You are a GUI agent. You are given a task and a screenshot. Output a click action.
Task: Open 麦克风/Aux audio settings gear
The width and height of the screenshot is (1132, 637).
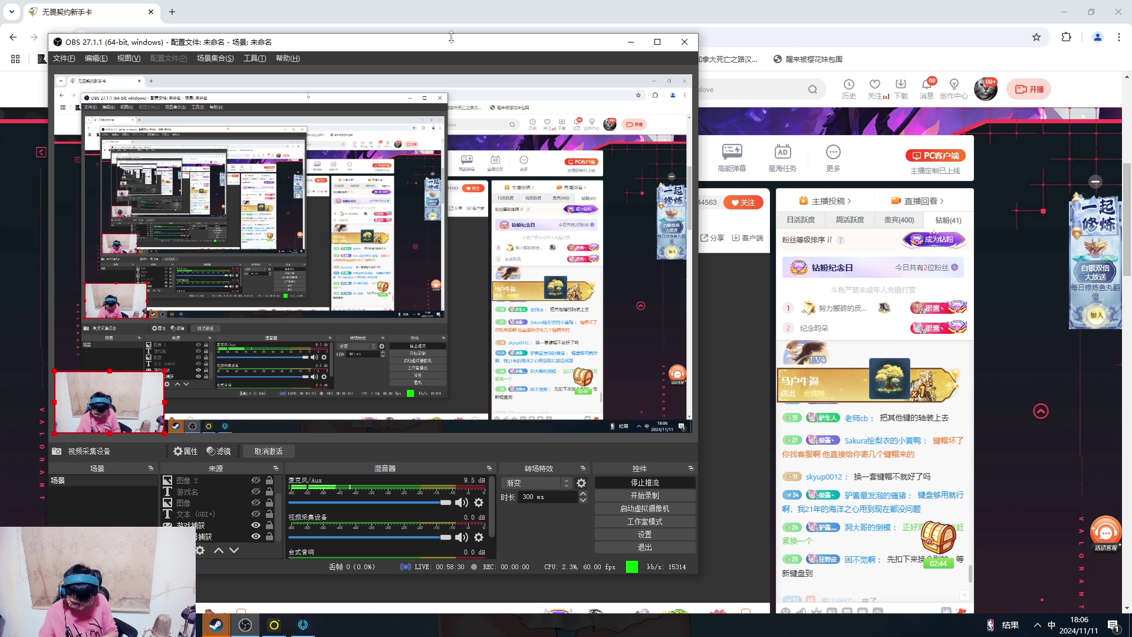click(x=479, y=503)
